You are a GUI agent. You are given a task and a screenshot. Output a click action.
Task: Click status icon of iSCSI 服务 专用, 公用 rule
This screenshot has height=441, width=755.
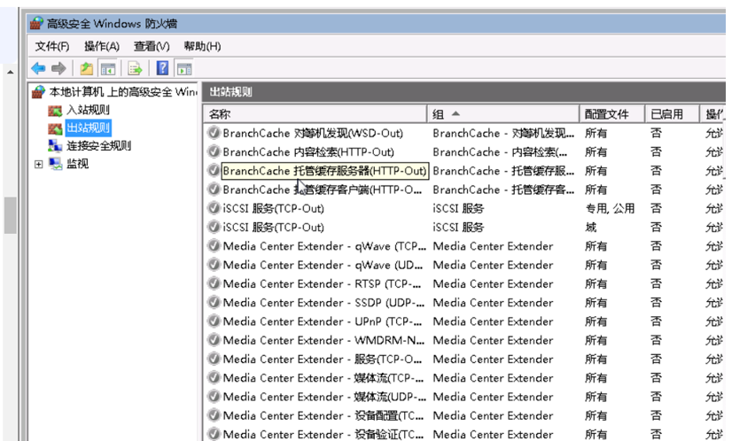pyautogui.click(x=214, y=208)
